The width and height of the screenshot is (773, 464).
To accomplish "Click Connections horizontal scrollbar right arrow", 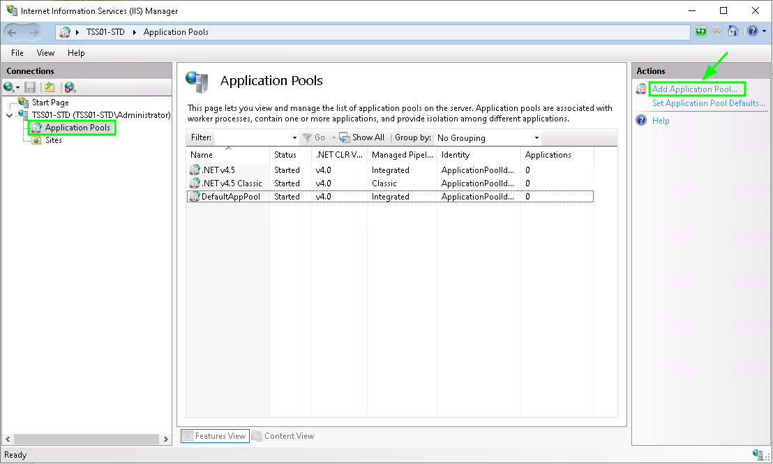I will pos(165,439).
